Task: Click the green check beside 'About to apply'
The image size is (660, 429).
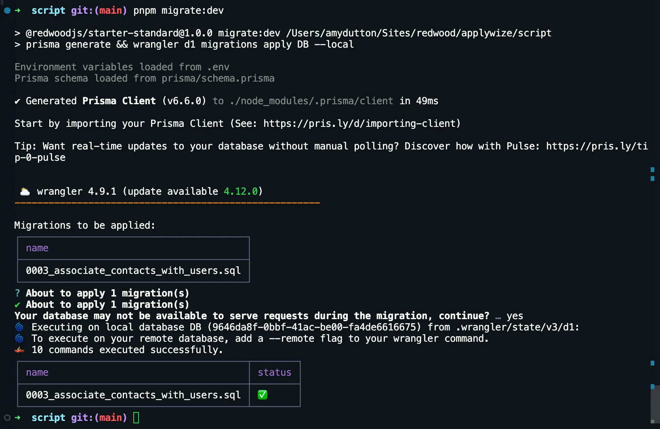Action: click(x=17, y=305)
